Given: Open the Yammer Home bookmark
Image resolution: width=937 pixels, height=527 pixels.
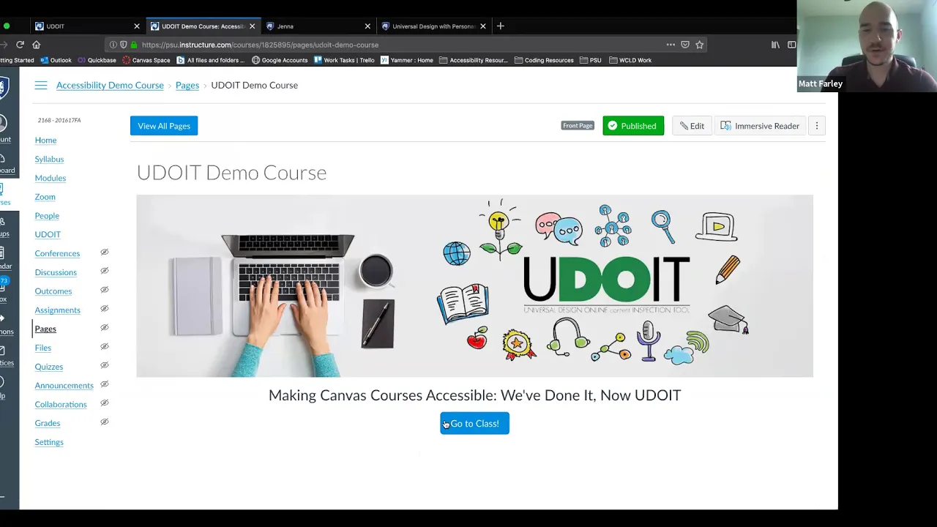Looking at the screenshot, I should 407,60.
